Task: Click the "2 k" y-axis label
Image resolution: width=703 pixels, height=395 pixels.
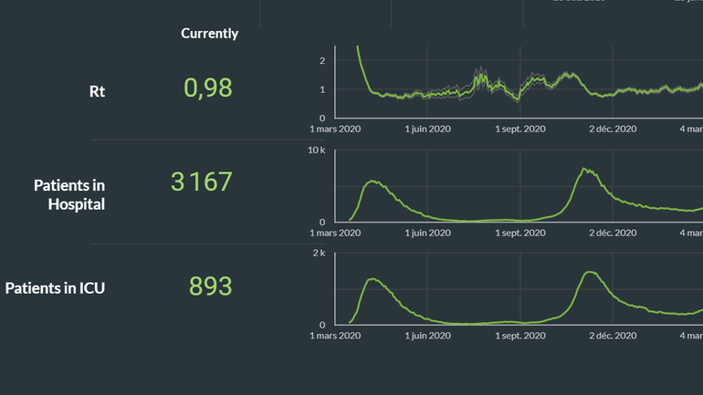Action: [319, 253]
